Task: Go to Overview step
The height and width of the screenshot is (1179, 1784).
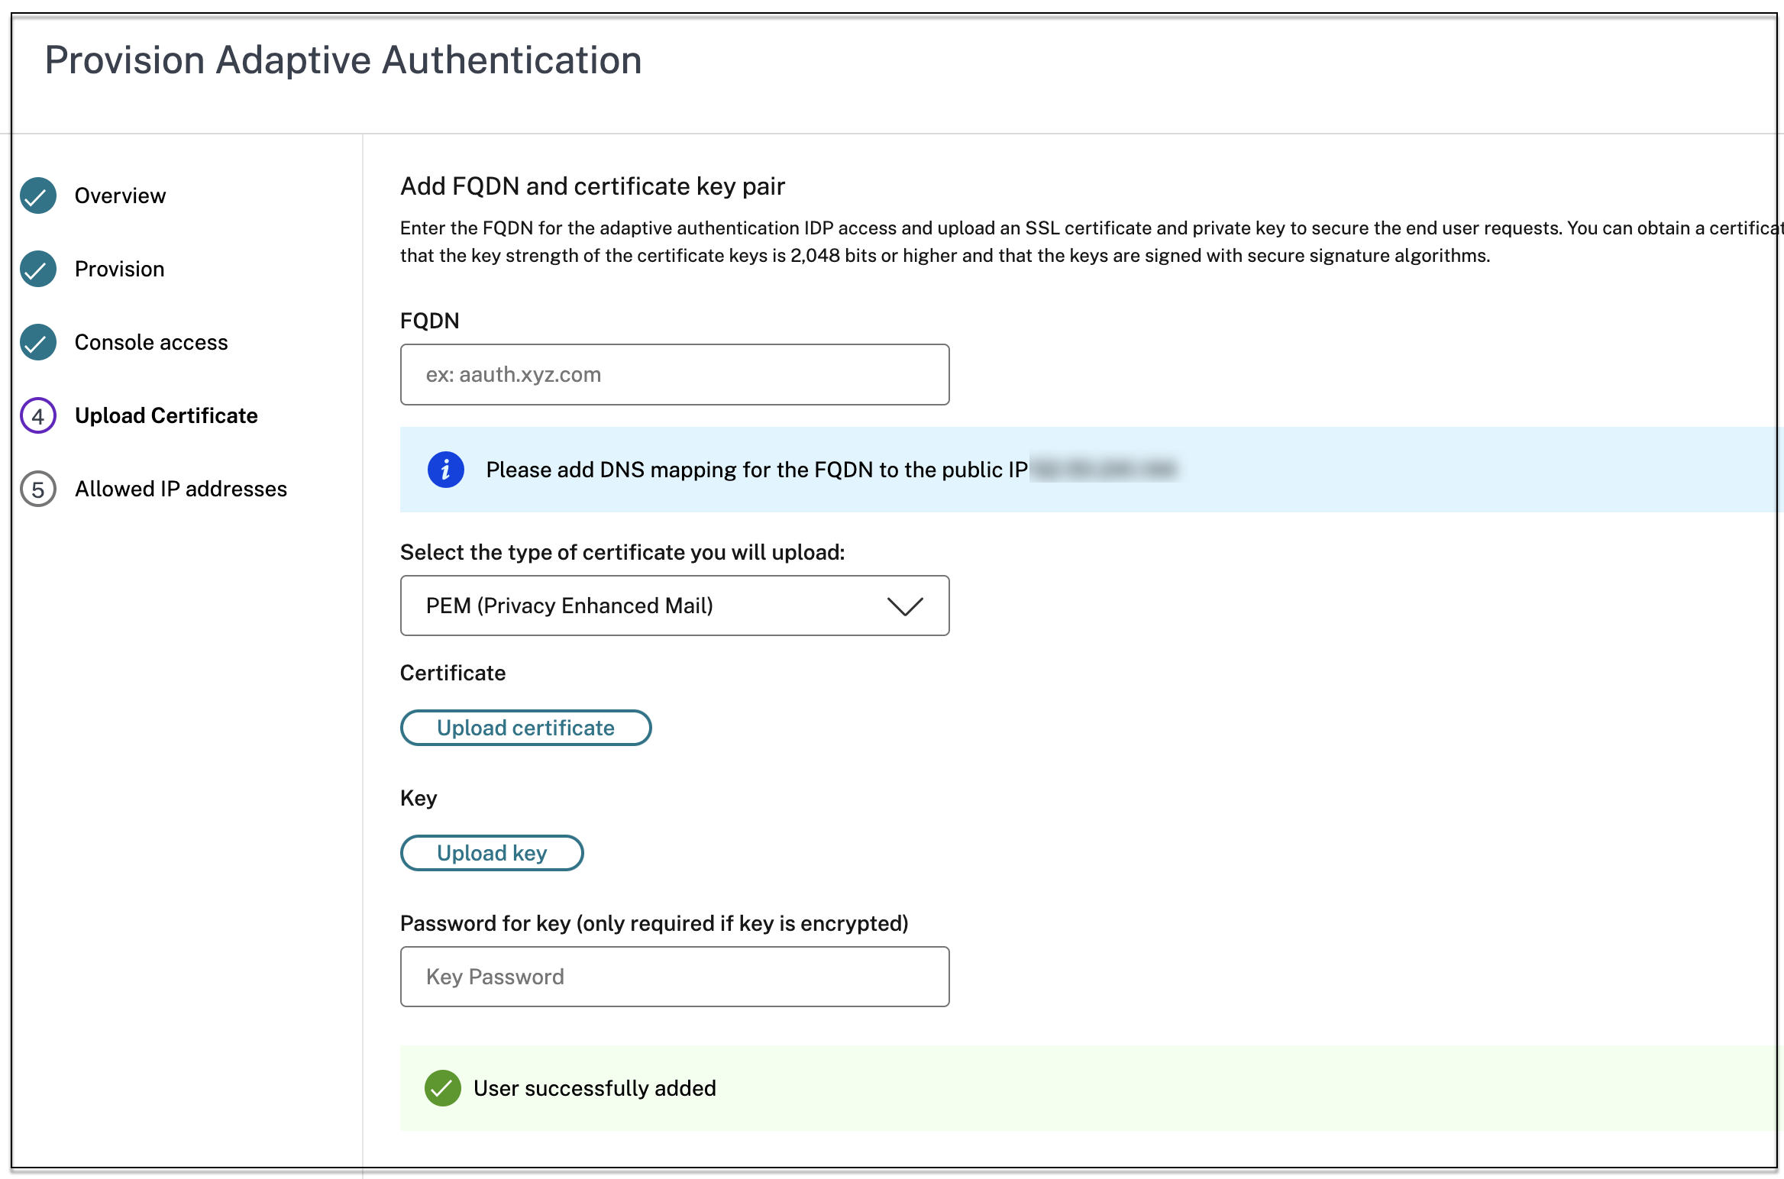Action: tap(120, 195)
